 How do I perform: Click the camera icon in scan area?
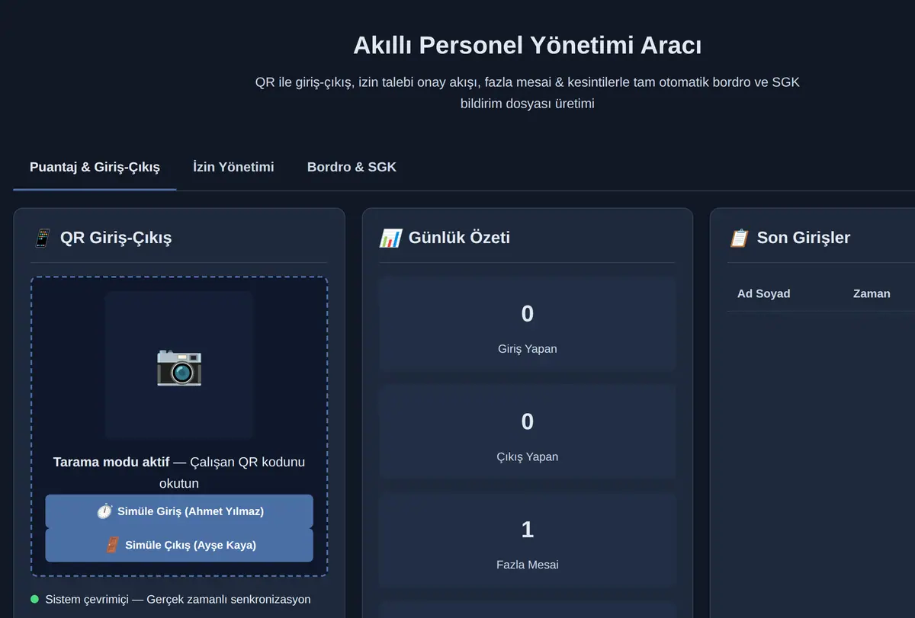pos(179,367)
